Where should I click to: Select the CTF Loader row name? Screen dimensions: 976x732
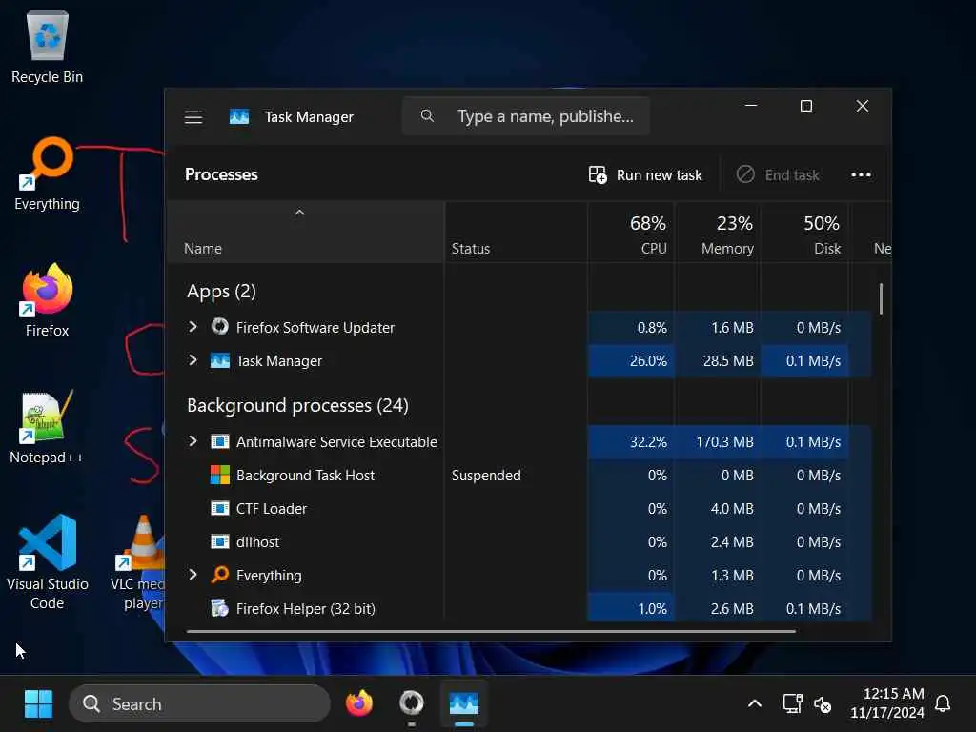click(272, 509)
